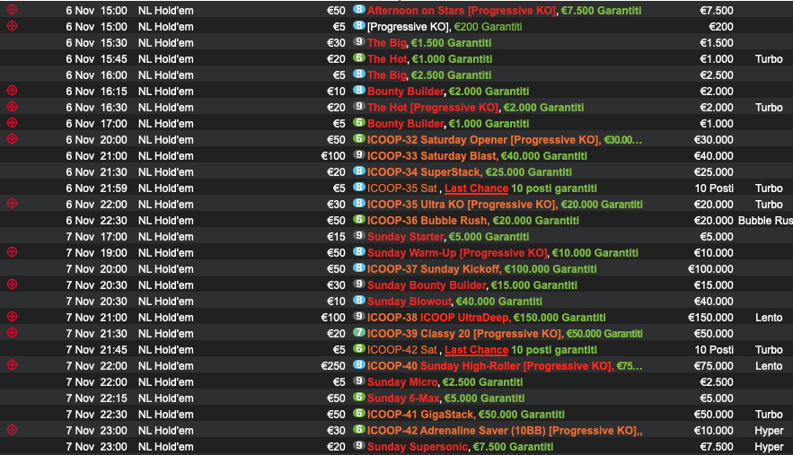Screen dimensions: 793x455
Task: Open the Last Chance link on the ICOOP-35 Sat row
Action: (x=476, y=188)
